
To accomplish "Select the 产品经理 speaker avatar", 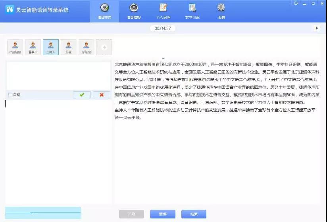I will tap(15, 47).
